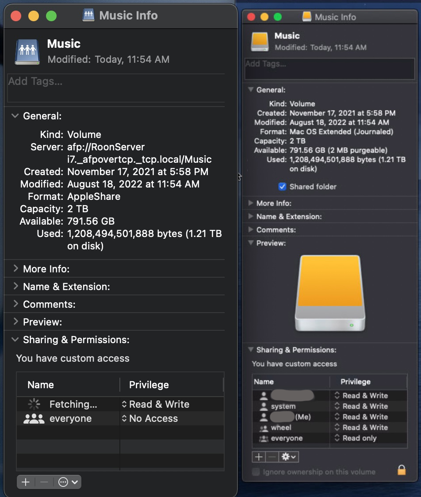Click the everyone group icon in right window
The height and width of the screenshot is (497, 421).
[x=264, y=438]
